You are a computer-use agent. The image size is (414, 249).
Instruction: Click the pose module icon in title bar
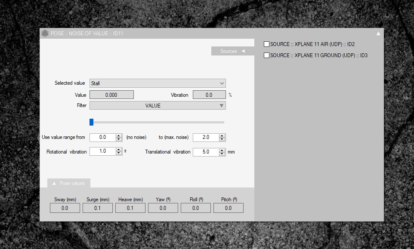click(x=45, y=34)
